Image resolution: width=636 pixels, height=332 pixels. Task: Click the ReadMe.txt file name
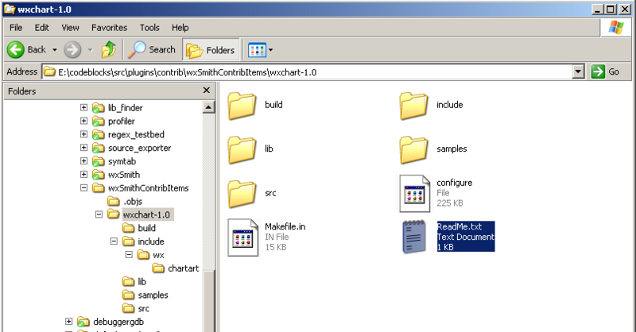coord(460,226)
